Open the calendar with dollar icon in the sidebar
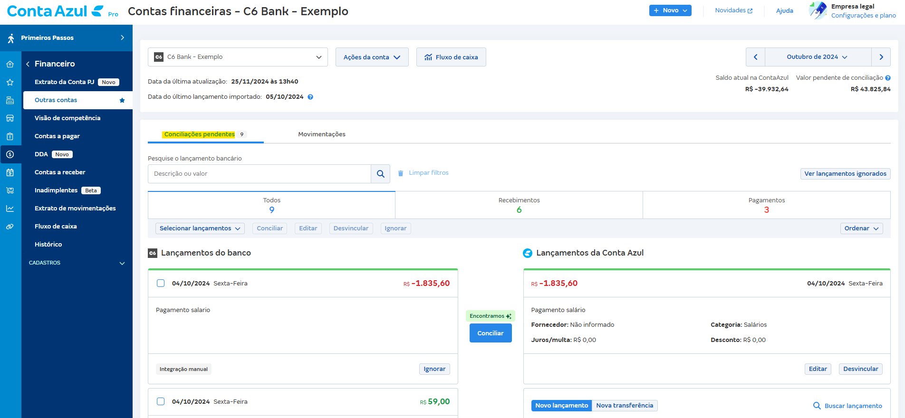 pos(10,172)
